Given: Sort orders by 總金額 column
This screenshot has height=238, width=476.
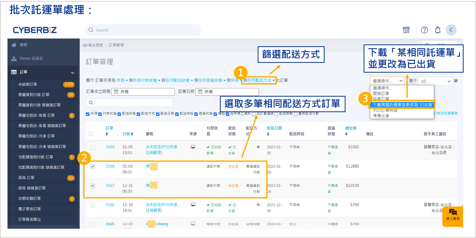Looking at the screenshot, I should (x=351, y=128).
